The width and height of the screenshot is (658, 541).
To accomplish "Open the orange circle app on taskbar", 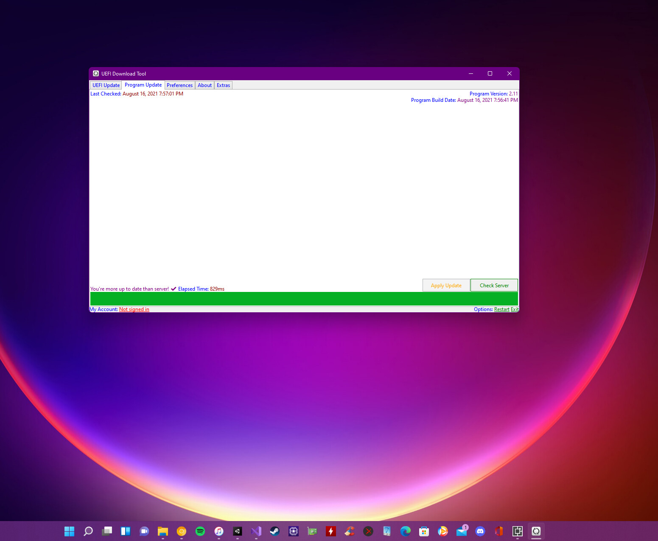I will pos(182,531).
